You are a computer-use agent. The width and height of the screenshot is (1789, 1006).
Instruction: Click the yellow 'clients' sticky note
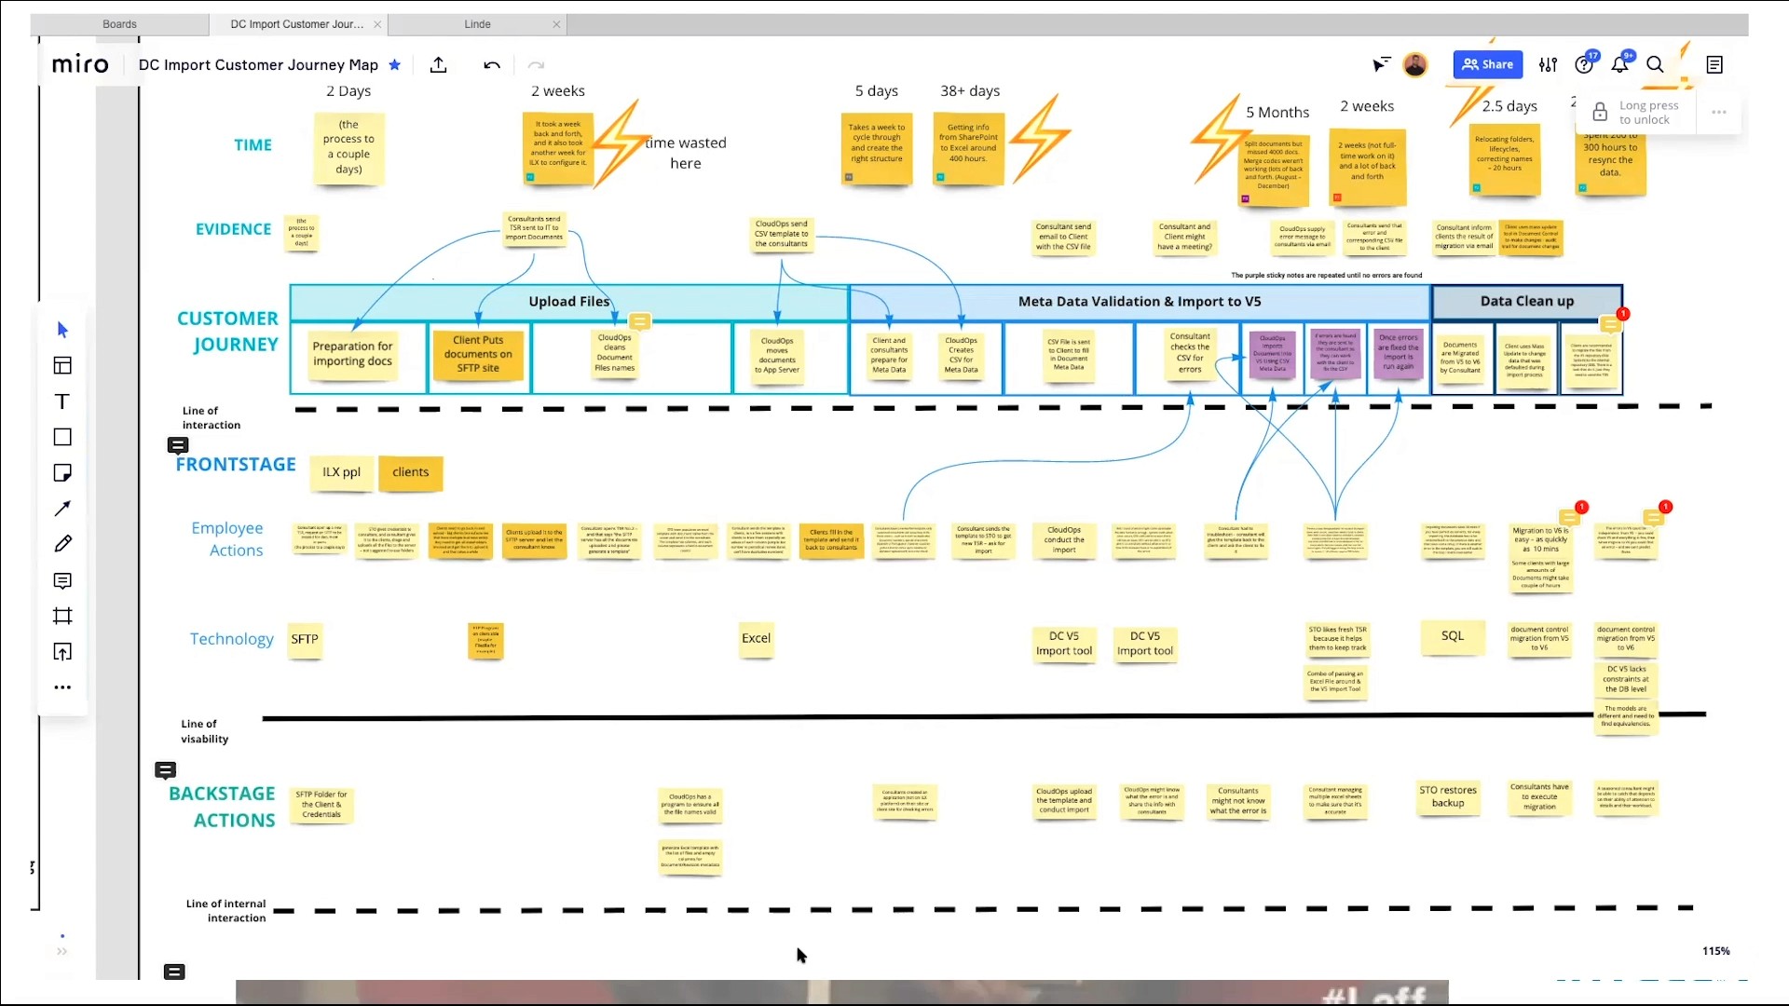tap(410, 472)
